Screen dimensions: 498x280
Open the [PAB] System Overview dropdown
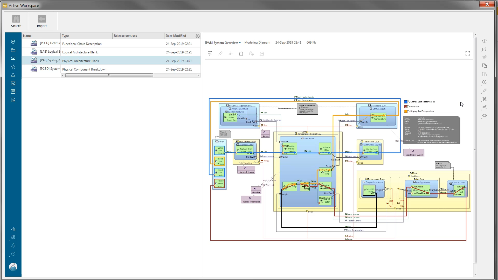240,43
